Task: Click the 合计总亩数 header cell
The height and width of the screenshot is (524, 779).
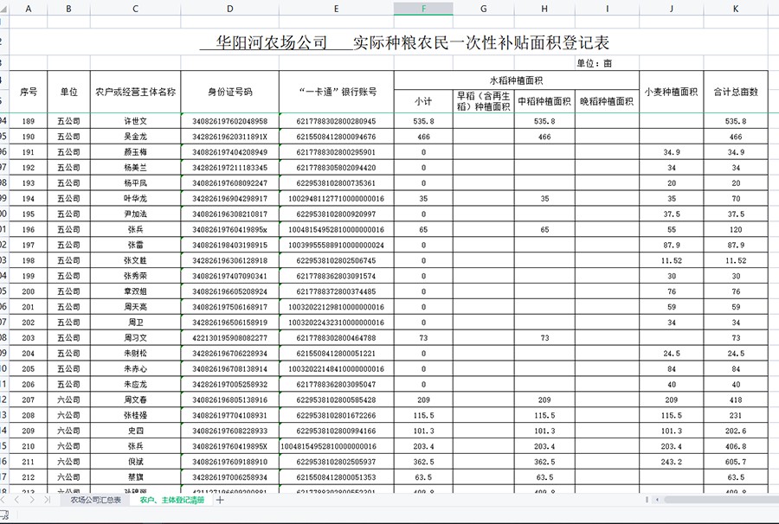Action: point(736,92)
